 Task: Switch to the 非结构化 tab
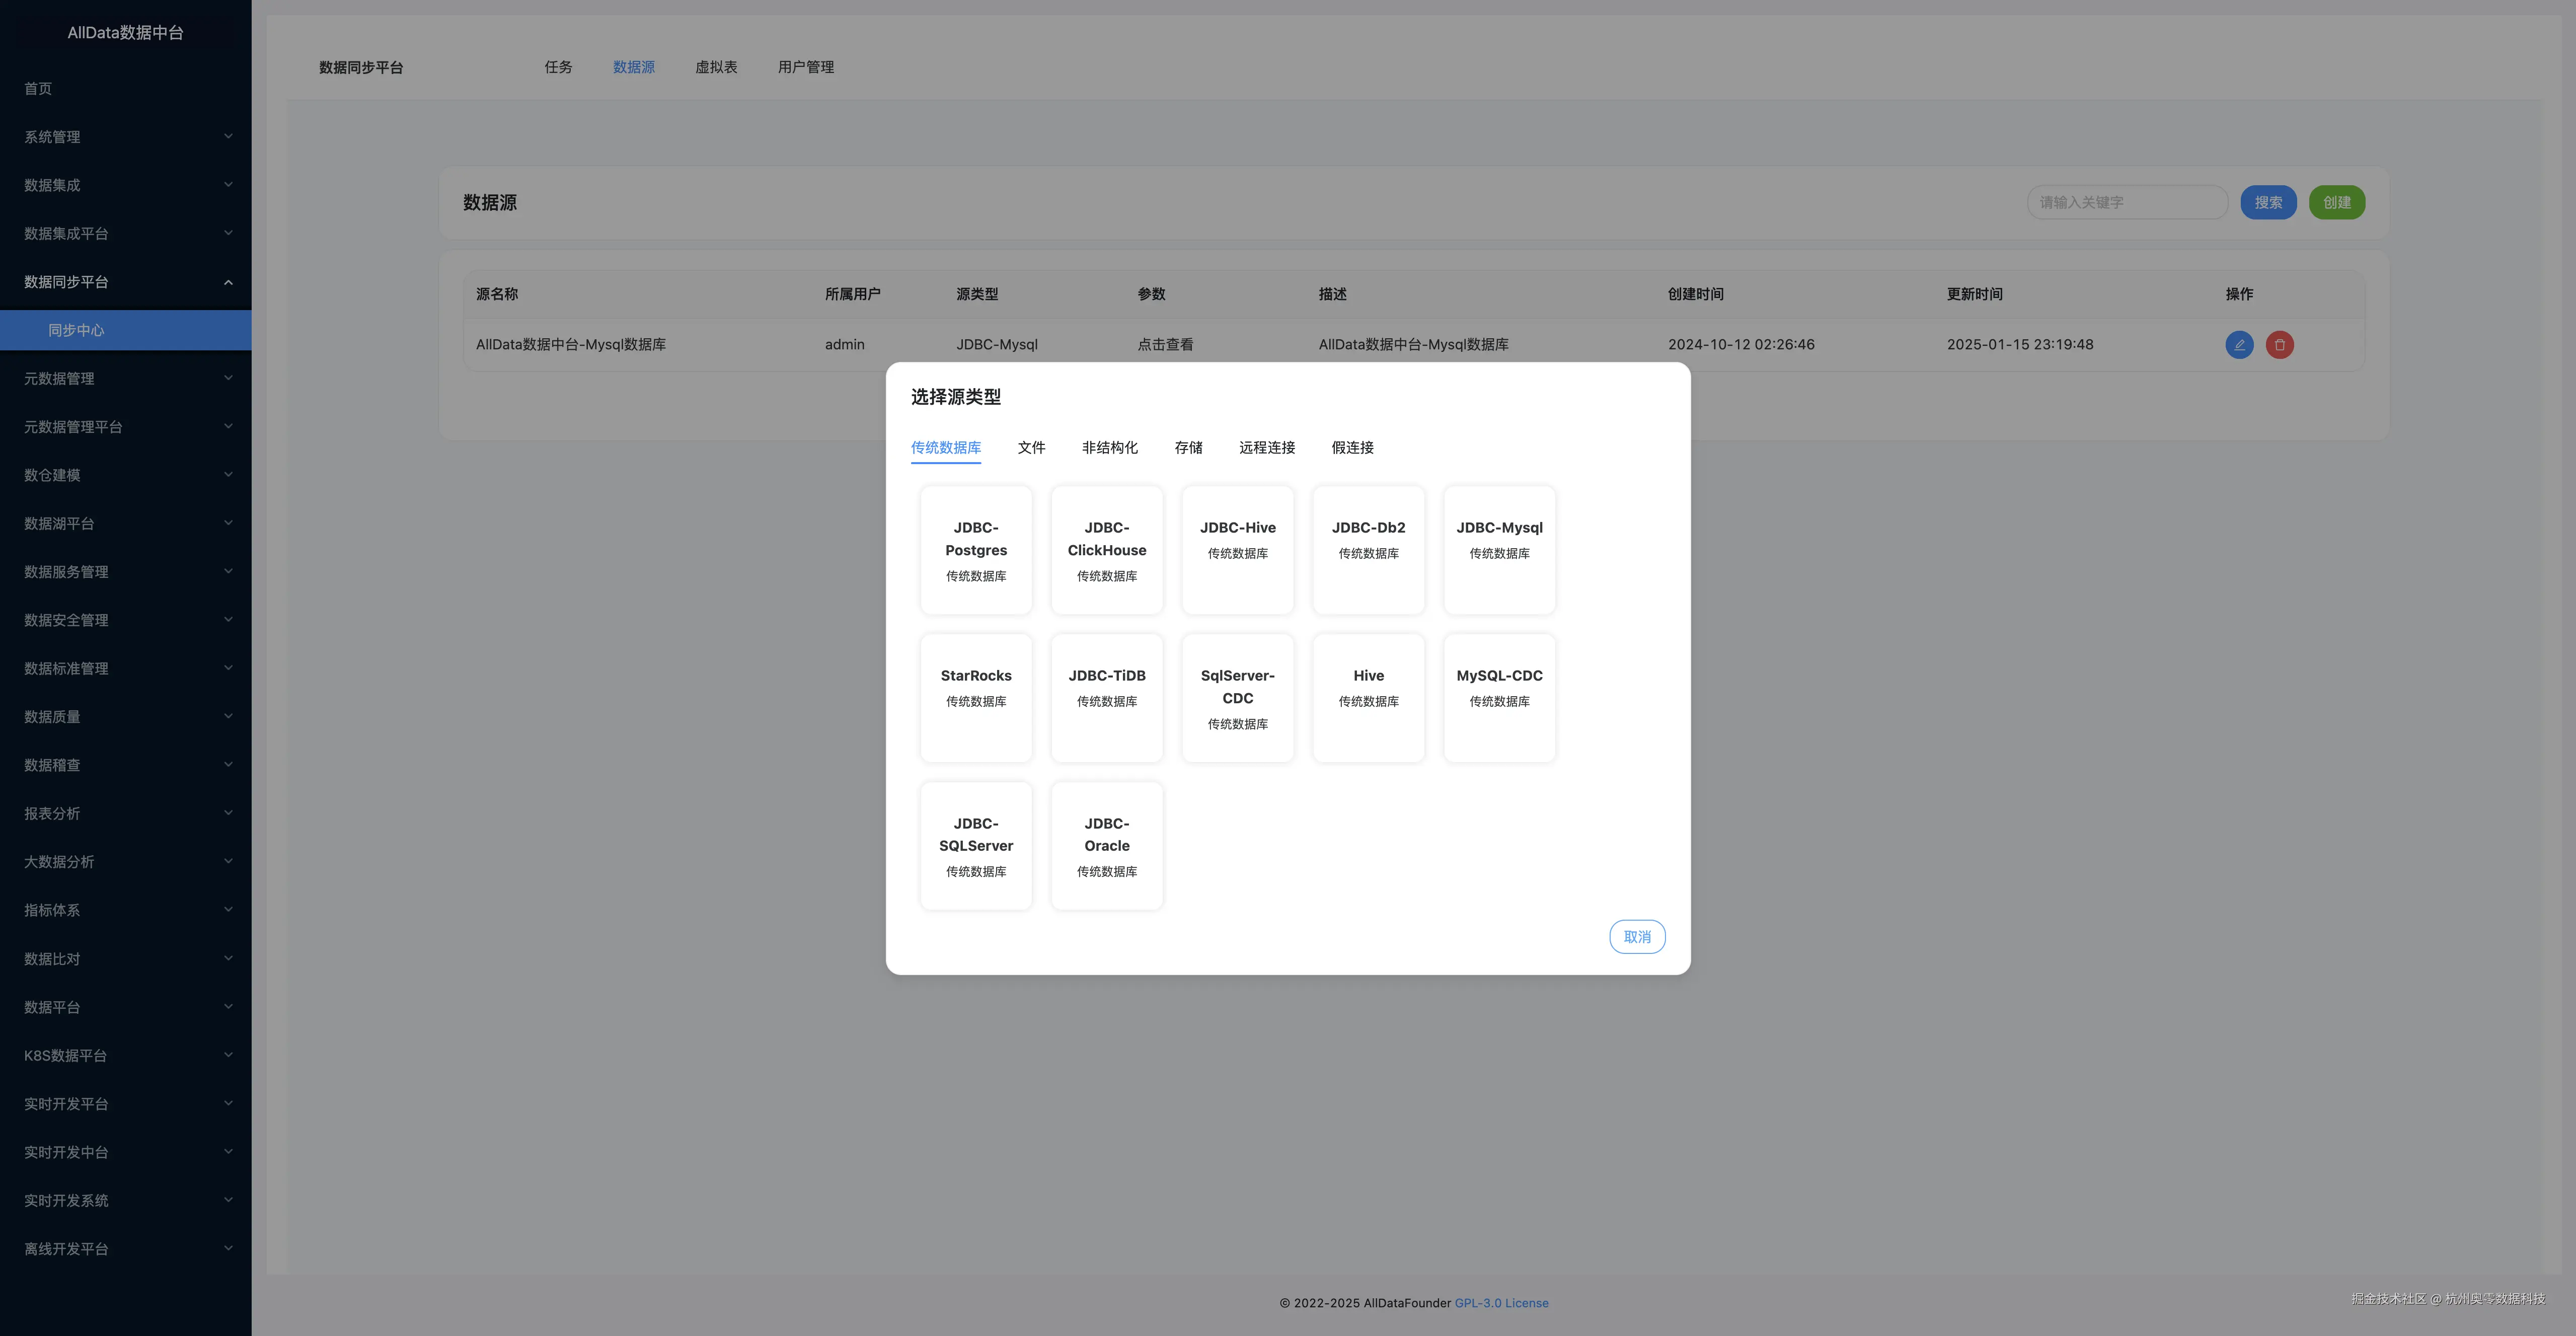pos(1109,448)
